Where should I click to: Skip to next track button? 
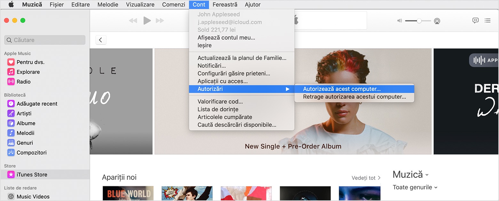point(160,21)
